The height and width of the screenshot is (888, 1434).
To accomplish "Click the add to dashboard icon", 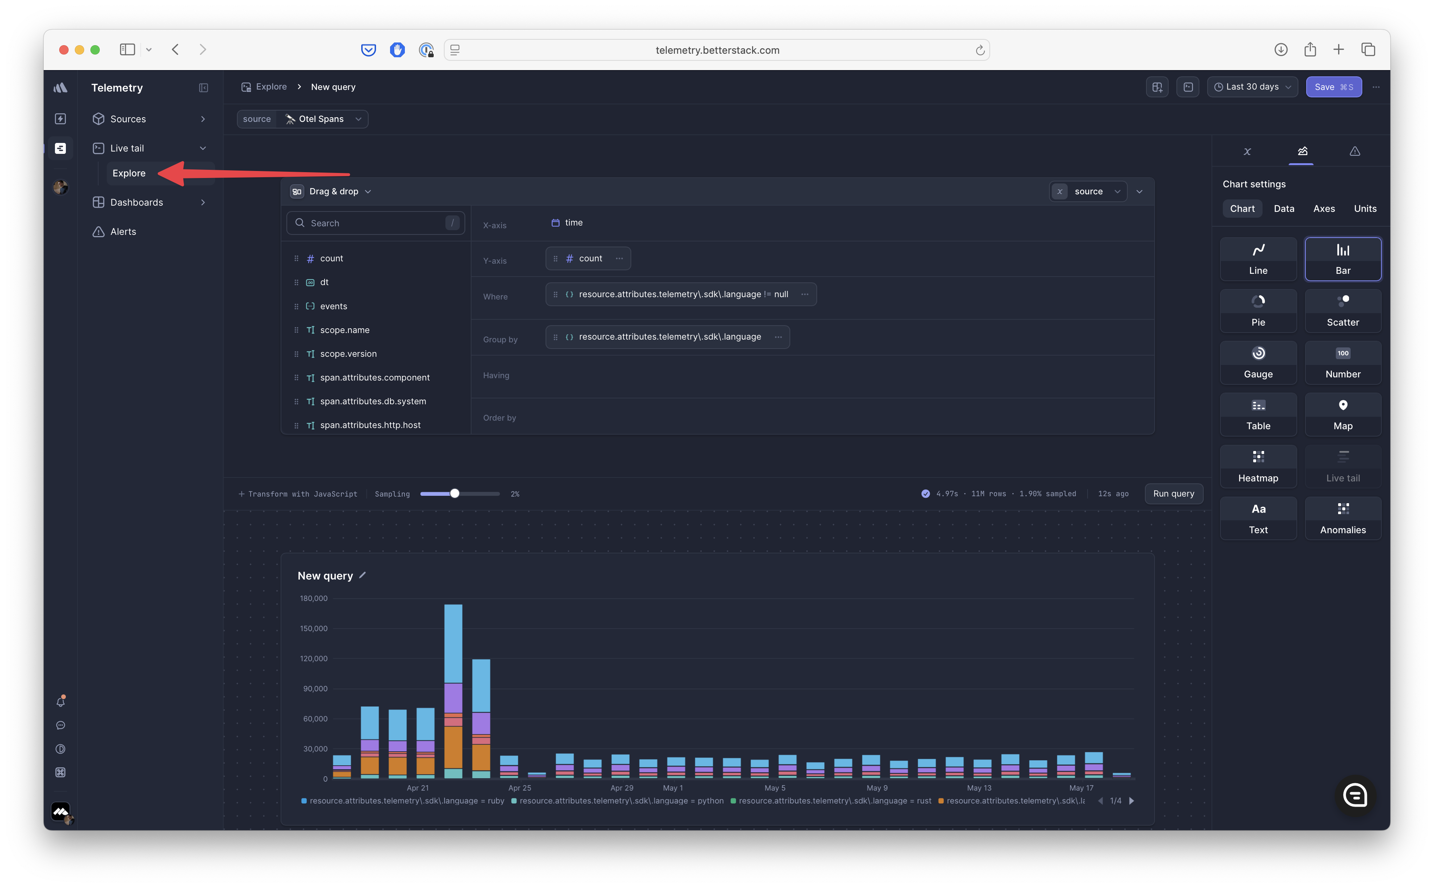I will click(1157, 87).
